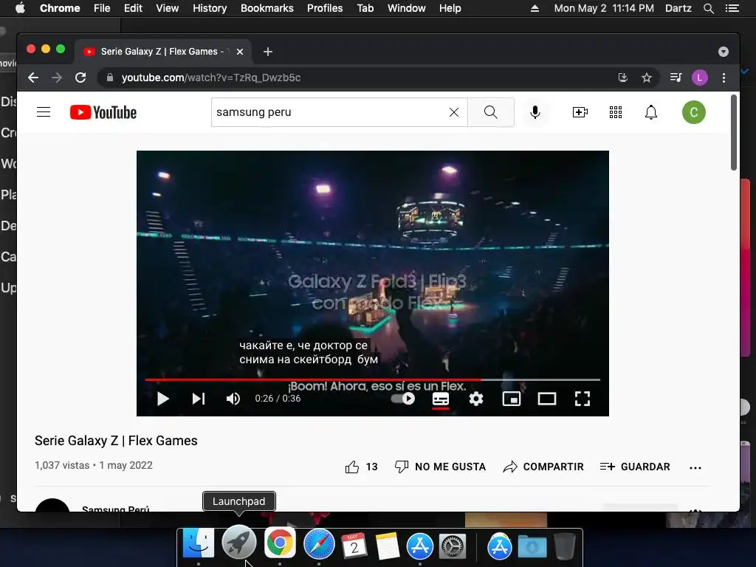Image resolution: width=756 pixels, height=567 pixels.
Task: Click the page vertical scrollbar
Action: click(x=734, y=133)
